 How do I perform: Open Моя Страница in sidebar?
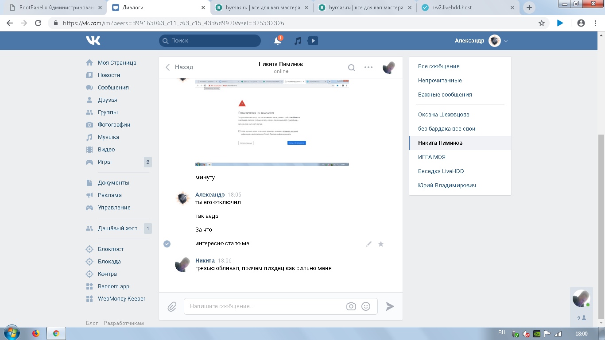pos(116,63)
